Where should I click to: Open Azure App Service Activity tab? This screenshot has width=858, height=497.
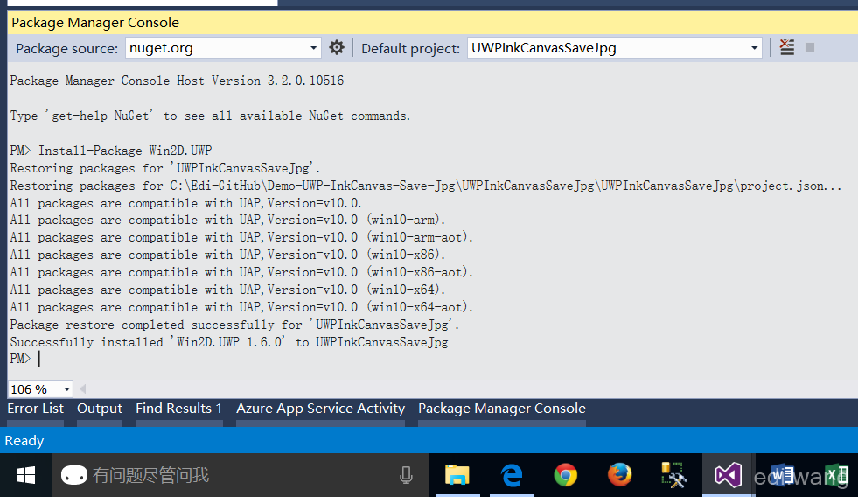[321, 409]
